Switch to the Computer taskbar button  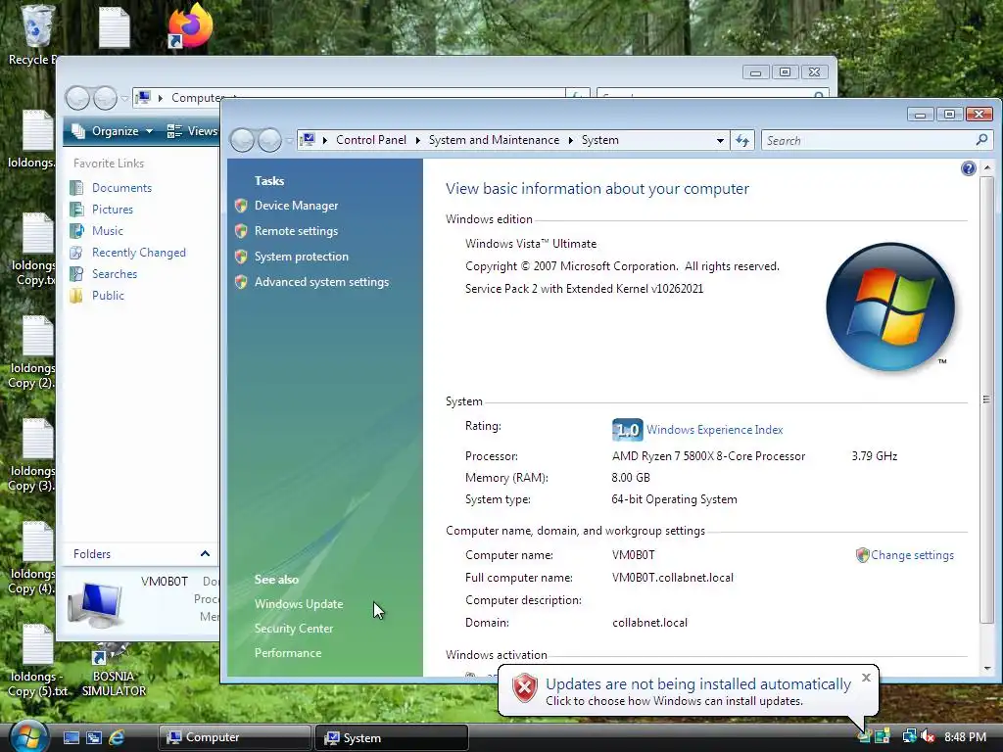(x=234, y=737)
